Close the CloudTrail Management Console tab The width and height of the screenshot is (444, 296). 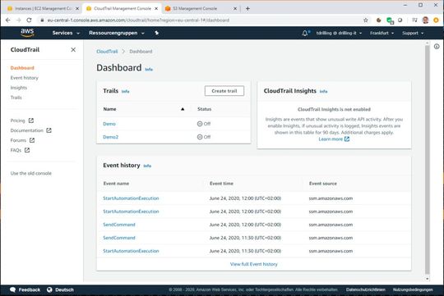[156, 8]
